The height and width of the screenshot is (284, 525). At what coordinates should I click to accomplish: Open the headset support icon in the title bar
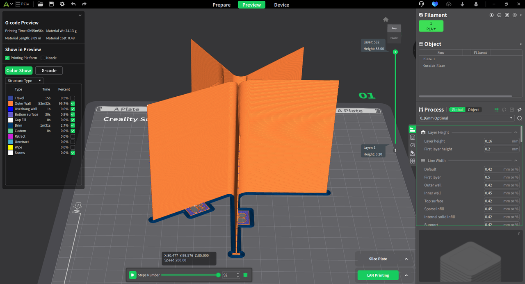pos(421,4)
